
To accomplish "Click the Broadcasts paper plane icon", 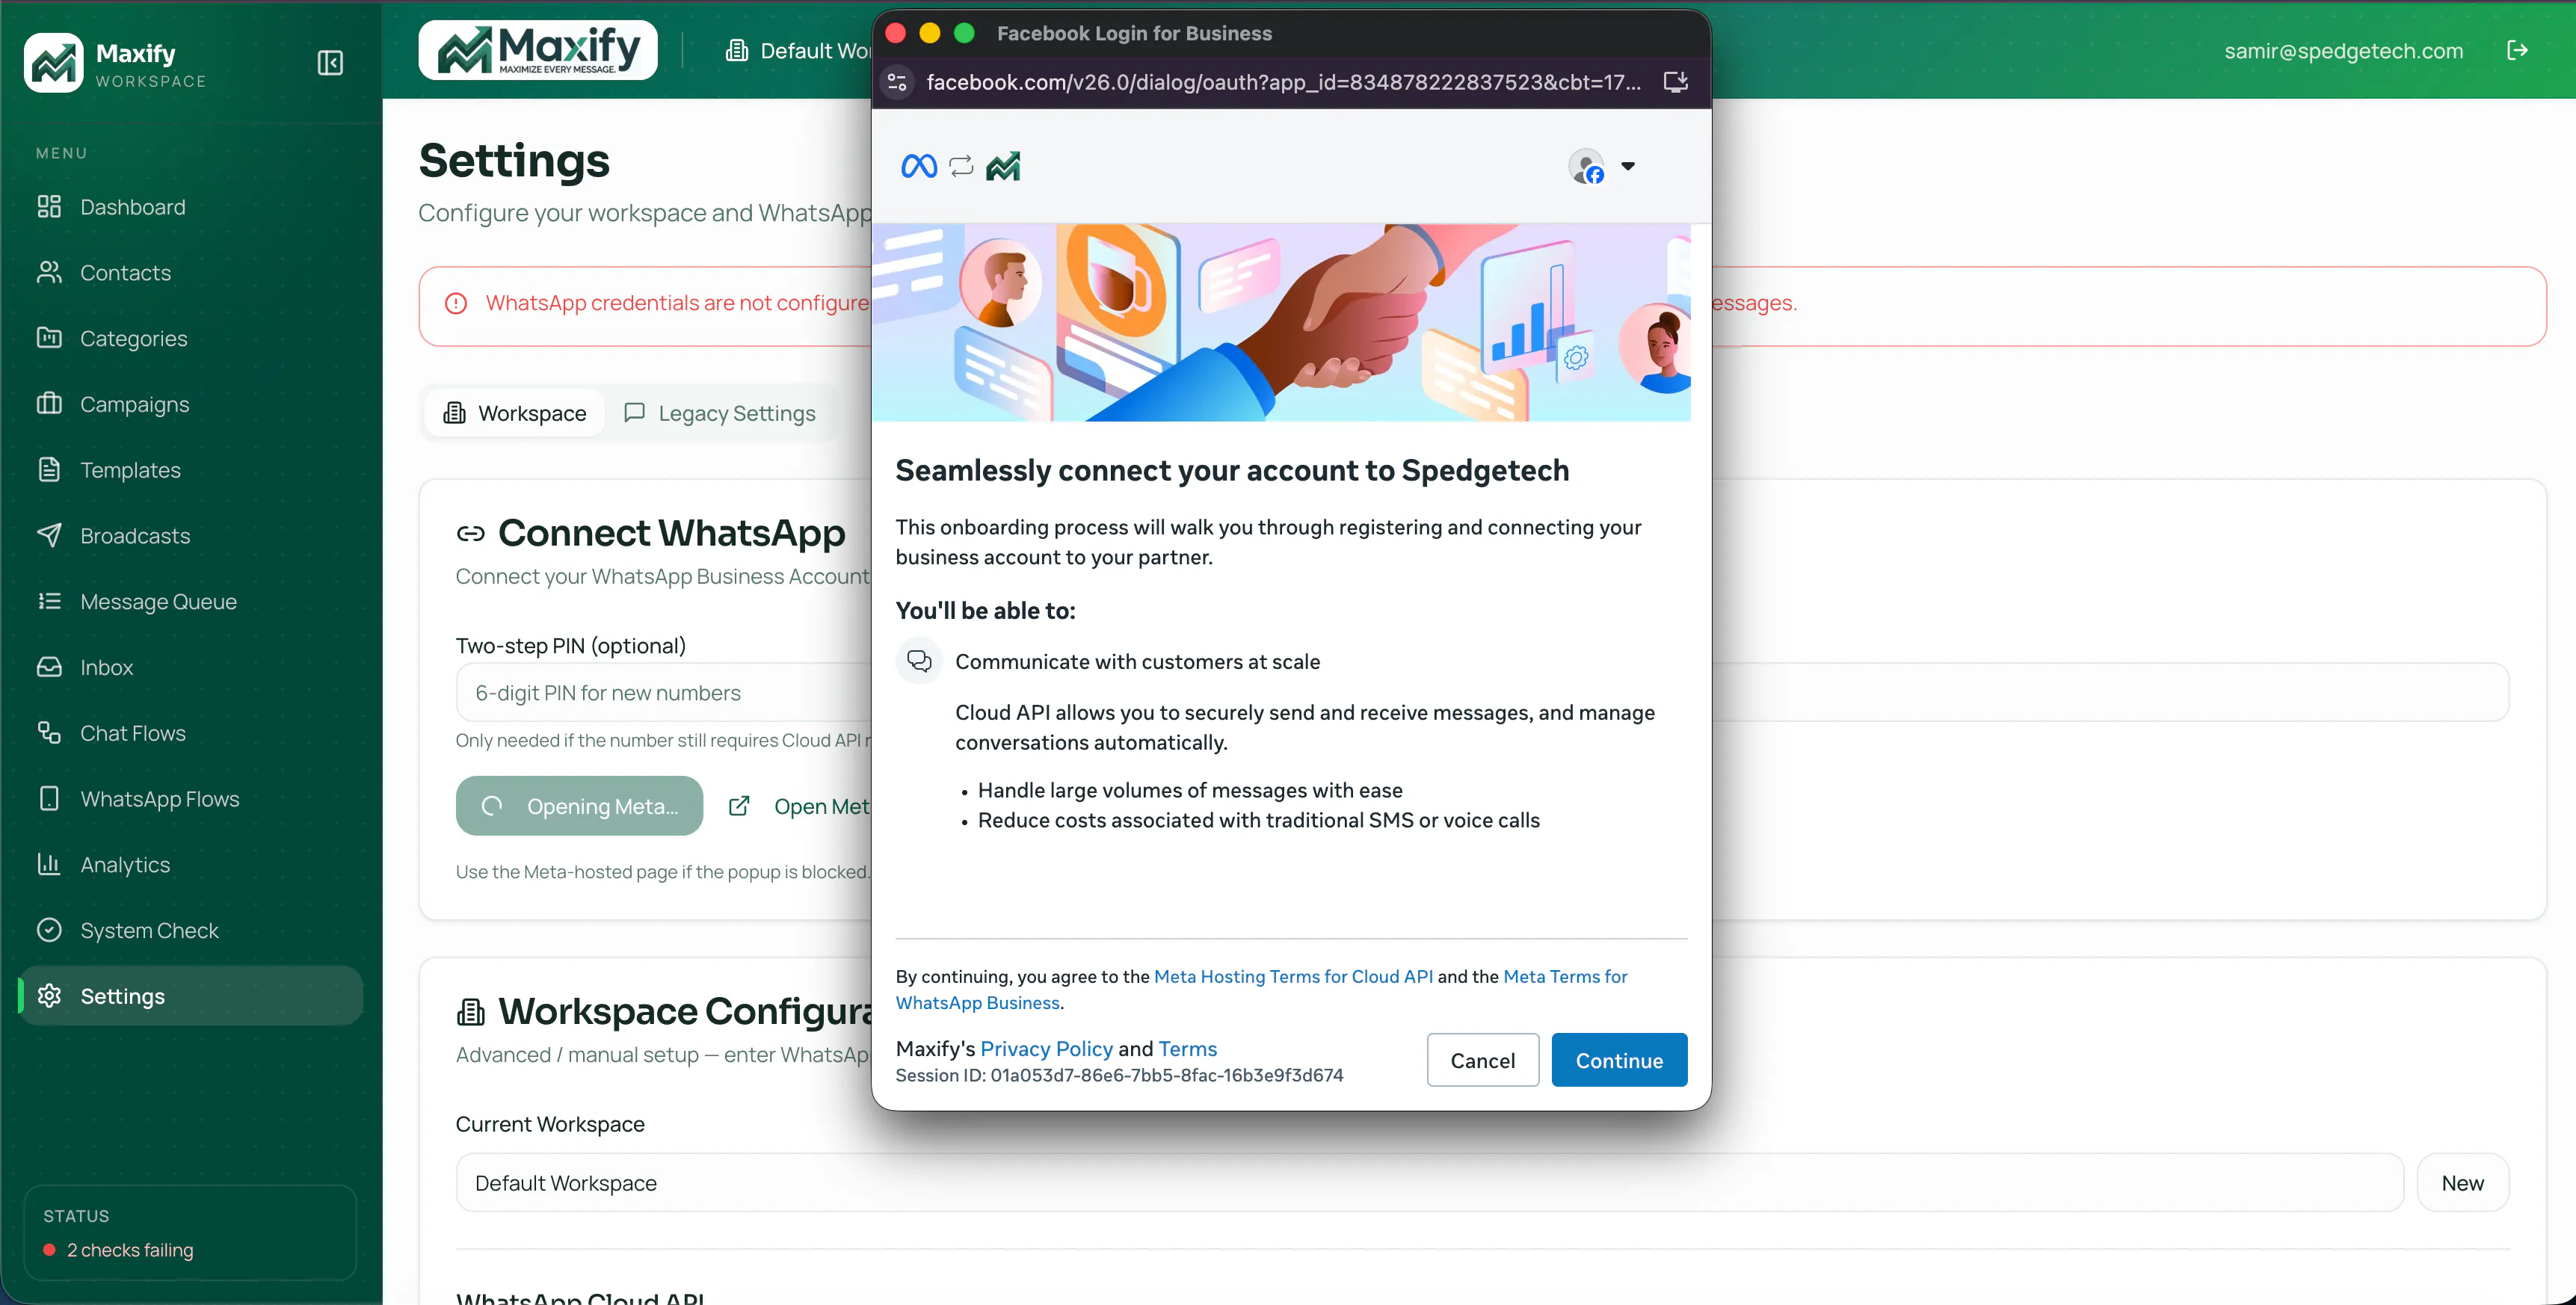I will [x=49, y=536].
